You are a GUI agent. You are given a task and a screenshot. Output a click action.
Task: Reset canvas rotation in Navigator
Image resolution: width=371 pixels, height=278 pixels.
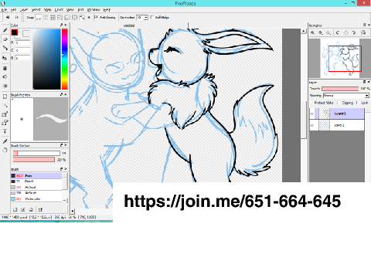tap(345, 32)
